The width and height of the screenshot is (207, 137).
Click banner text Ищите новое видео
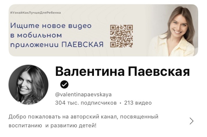point(51,26)
